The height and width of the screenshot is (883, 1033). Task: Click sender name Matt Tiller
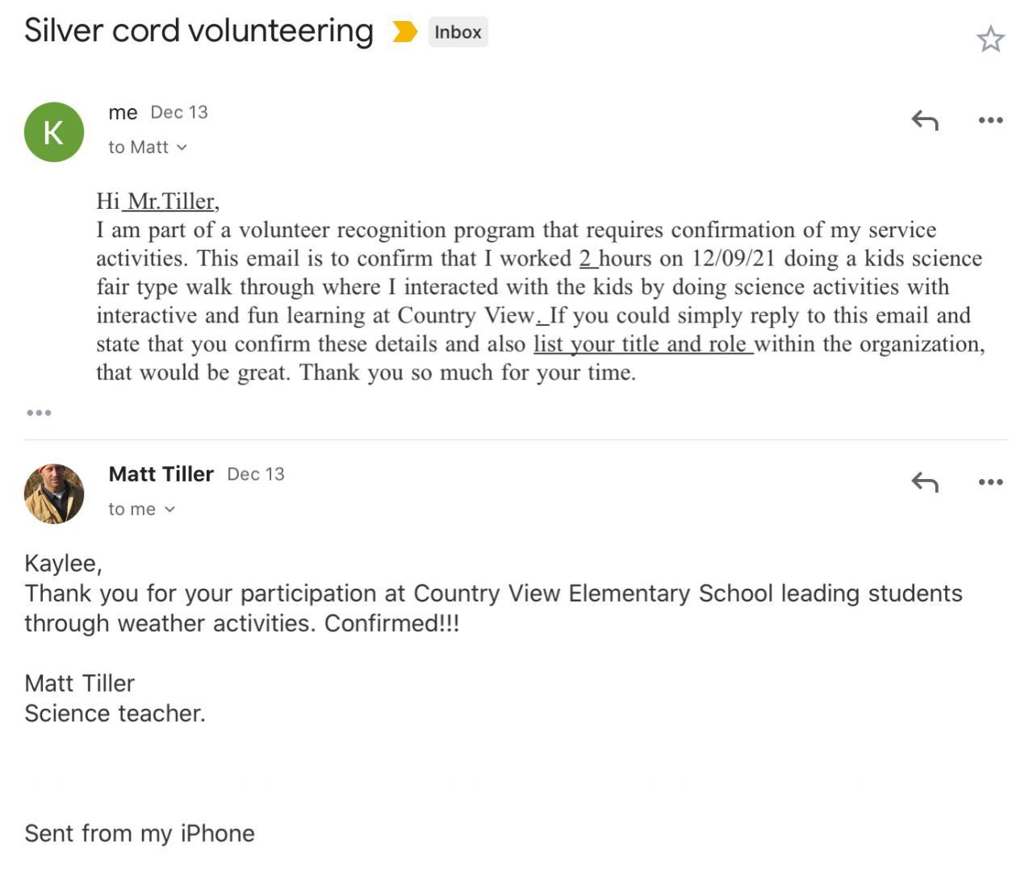(161, 474)
